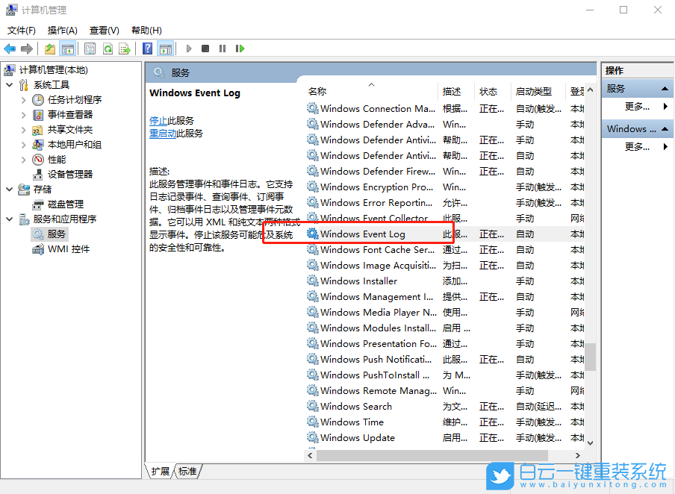Click the Start Service play icon
Image resolution: width=675 pixels, height=494 pixels.
(x=189, y=48)
